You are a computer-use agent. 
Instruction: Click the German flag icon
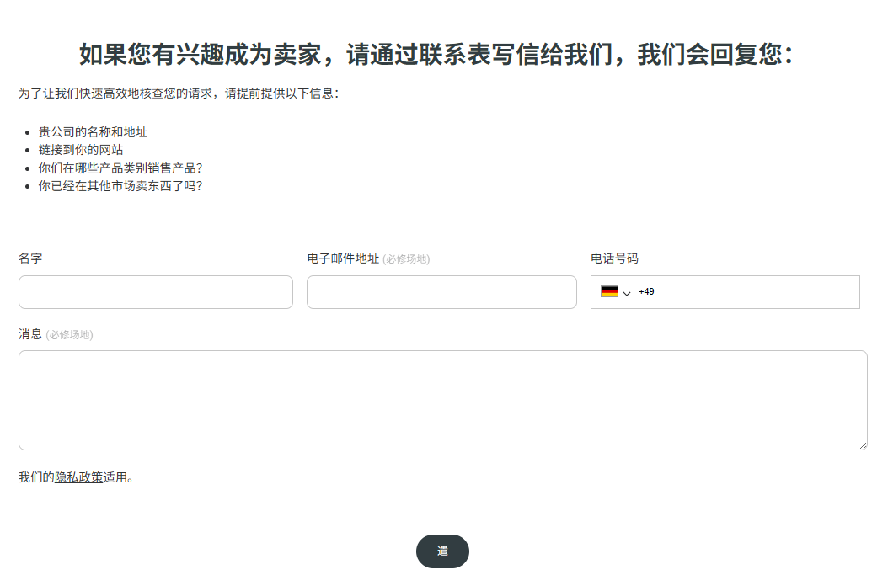coord(609,291)
